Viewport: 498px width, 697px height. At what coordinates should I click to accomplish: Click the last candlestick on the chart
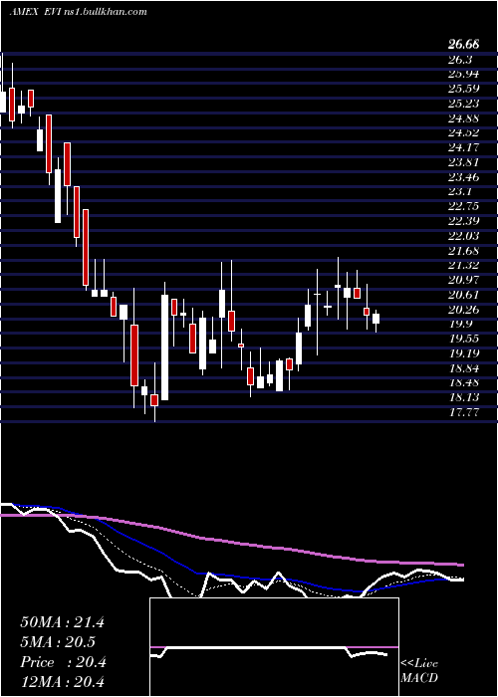pyautogui.click(x=376, y=319)
